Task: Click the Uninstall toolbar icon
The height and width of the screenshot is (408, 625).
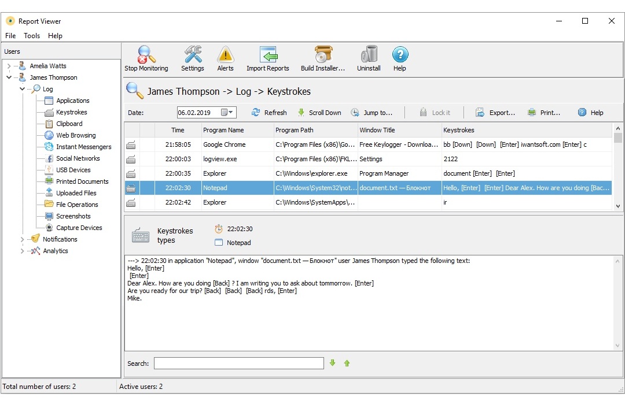Action: 368,58
